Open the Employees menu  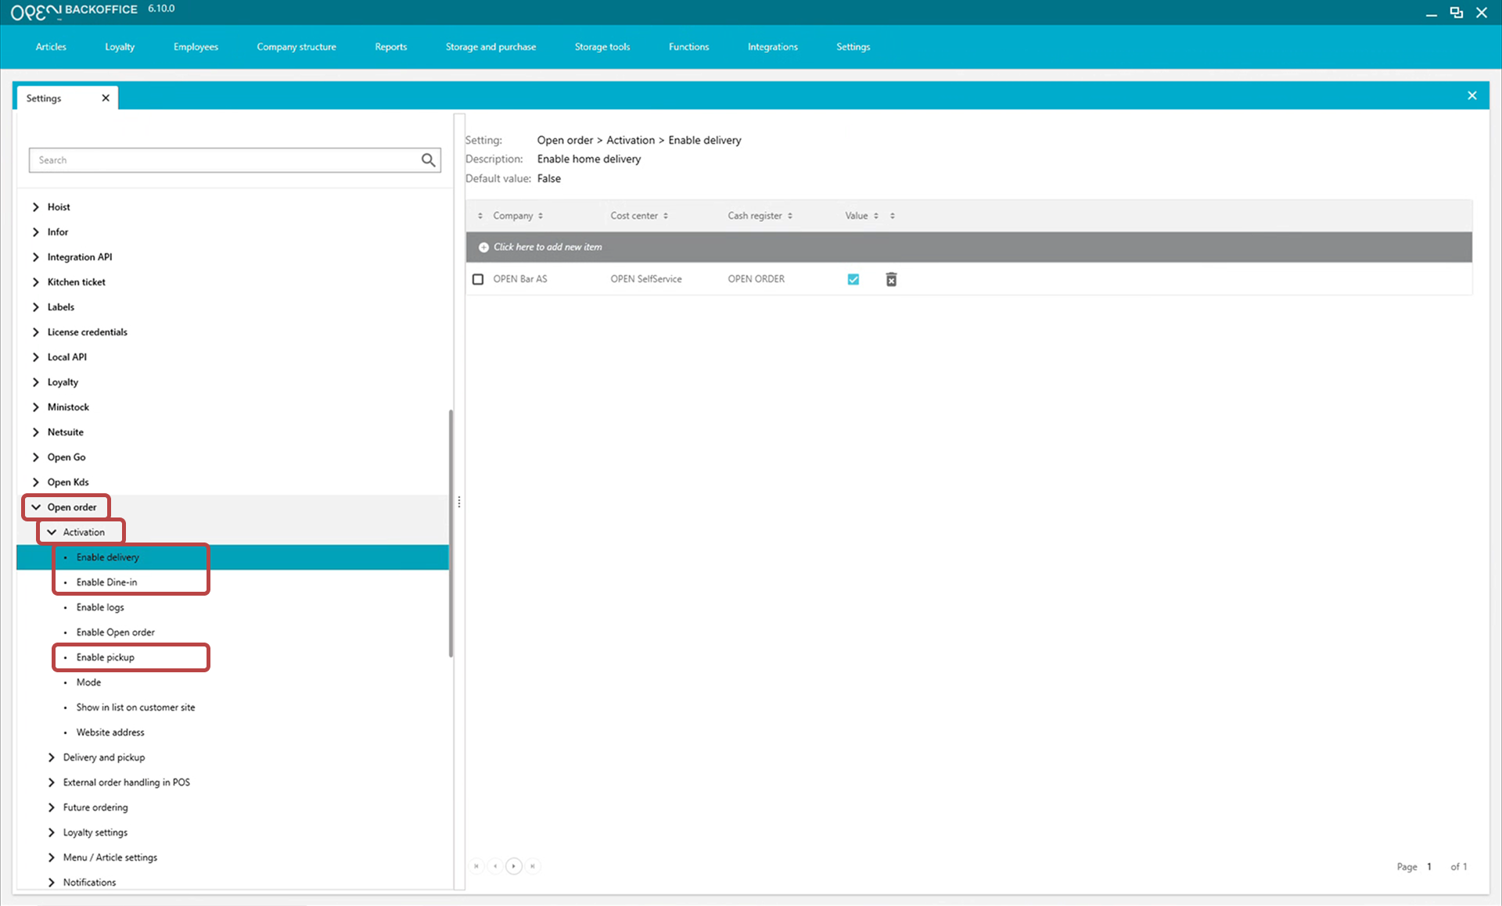point(196,47)
